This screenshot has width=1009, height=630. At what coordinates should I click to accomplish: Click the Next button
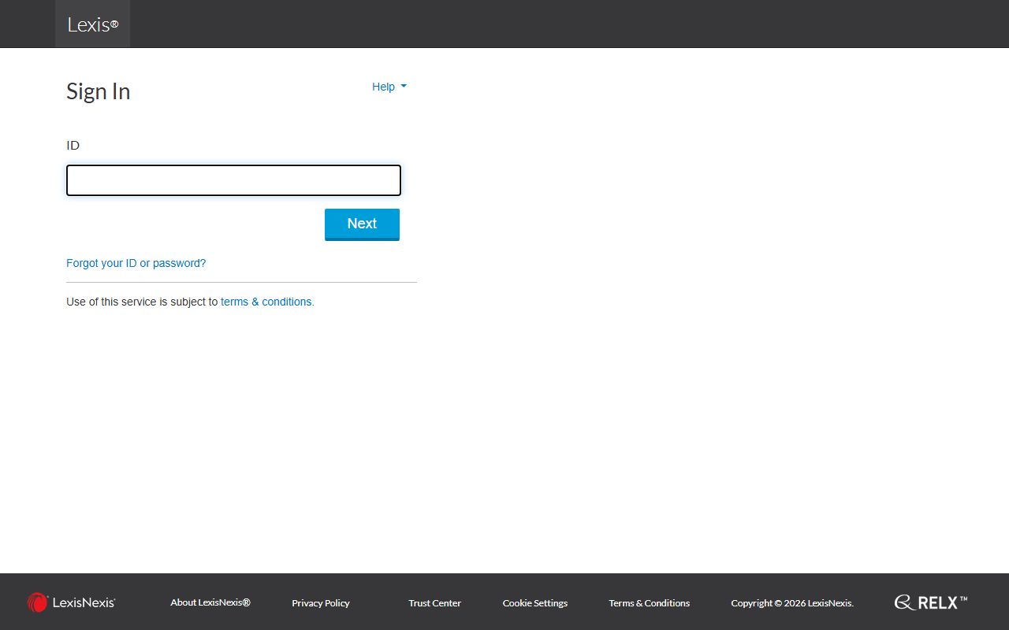362,224
